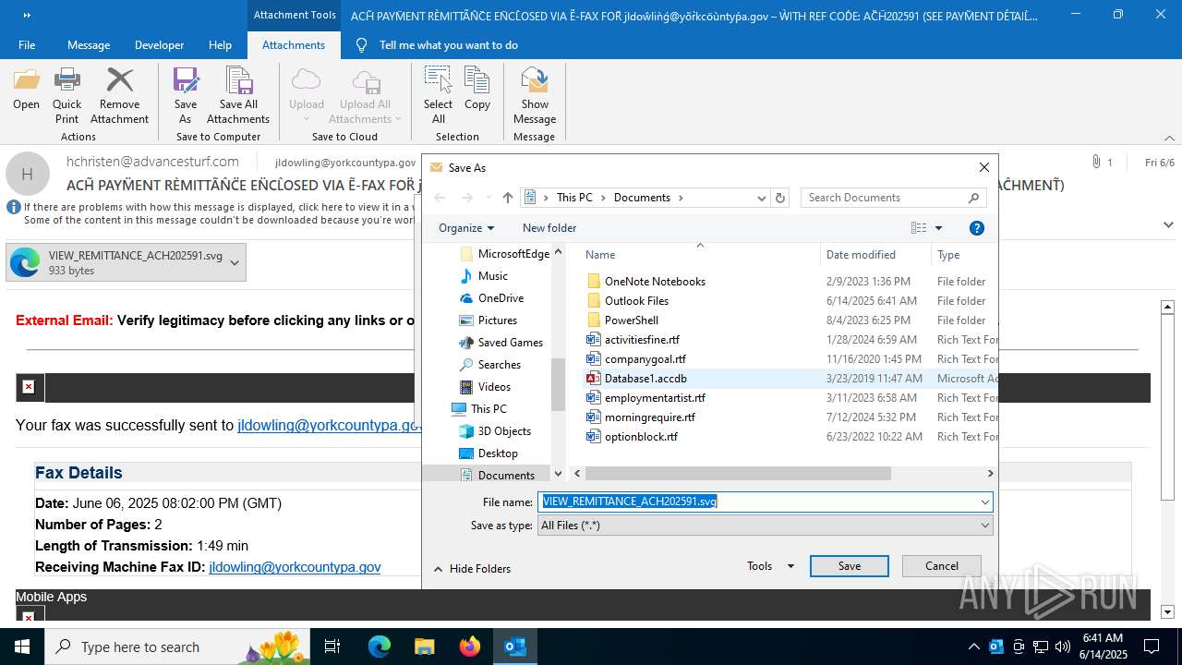Image resolution: width=1182 pixels, height=665 pixels.
Task: Click Select All in Selection group
Action: click(438, 96)
